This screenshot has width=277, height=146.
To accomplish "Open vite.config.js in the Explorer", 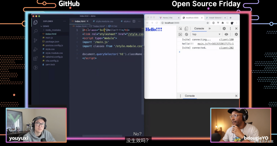I will (x=52, y=61).
